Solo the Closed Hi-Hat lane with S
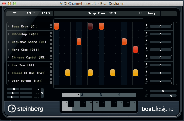 [51, 75]
